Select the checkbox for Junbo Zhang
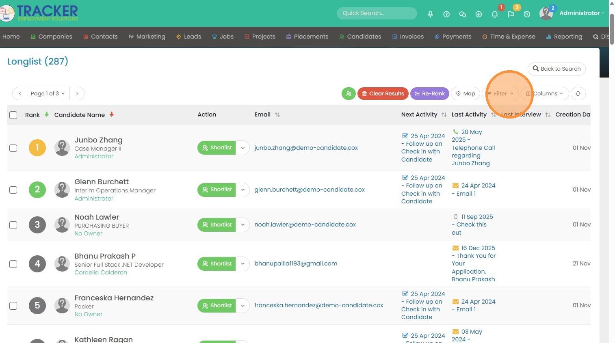615x343 pixels. coord(13,148)
